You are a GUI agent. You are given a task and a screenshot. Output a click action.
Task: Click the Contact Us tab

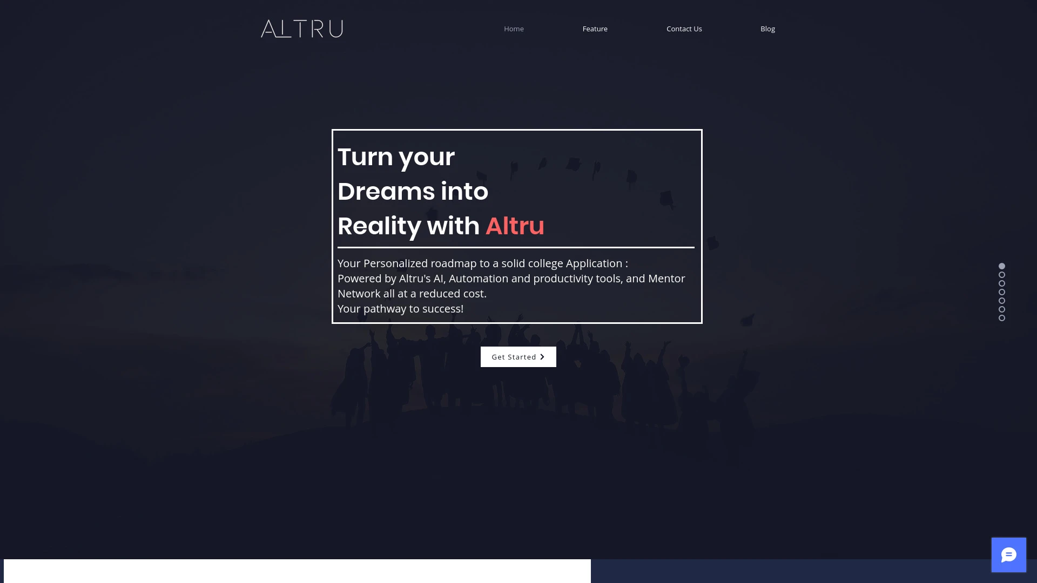click(684, 29)
